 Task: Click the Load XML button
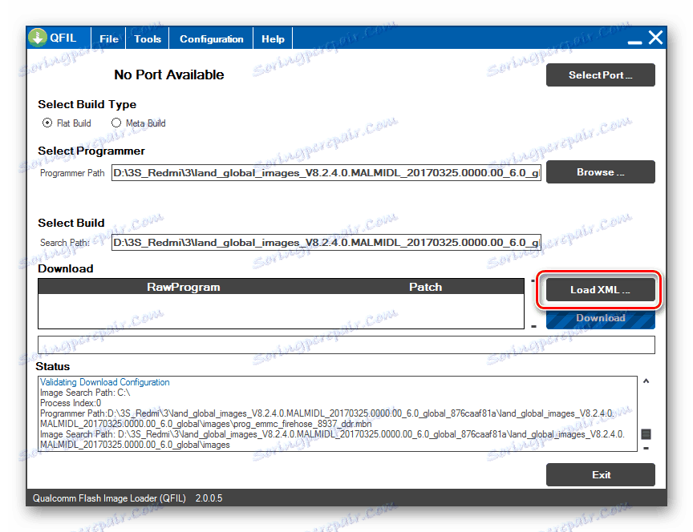pos(601,289)
